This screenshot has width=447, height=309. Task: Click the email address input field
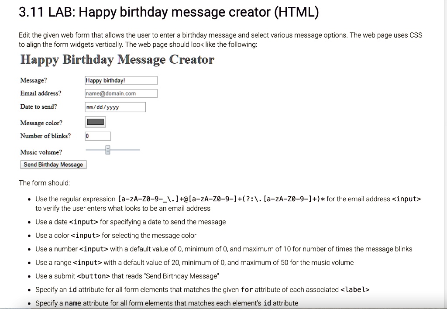[120, 93]
